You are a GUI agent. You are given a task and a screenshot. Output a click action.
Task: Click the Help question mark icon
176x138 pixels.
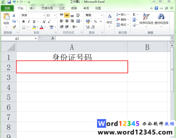coord(156,8)
